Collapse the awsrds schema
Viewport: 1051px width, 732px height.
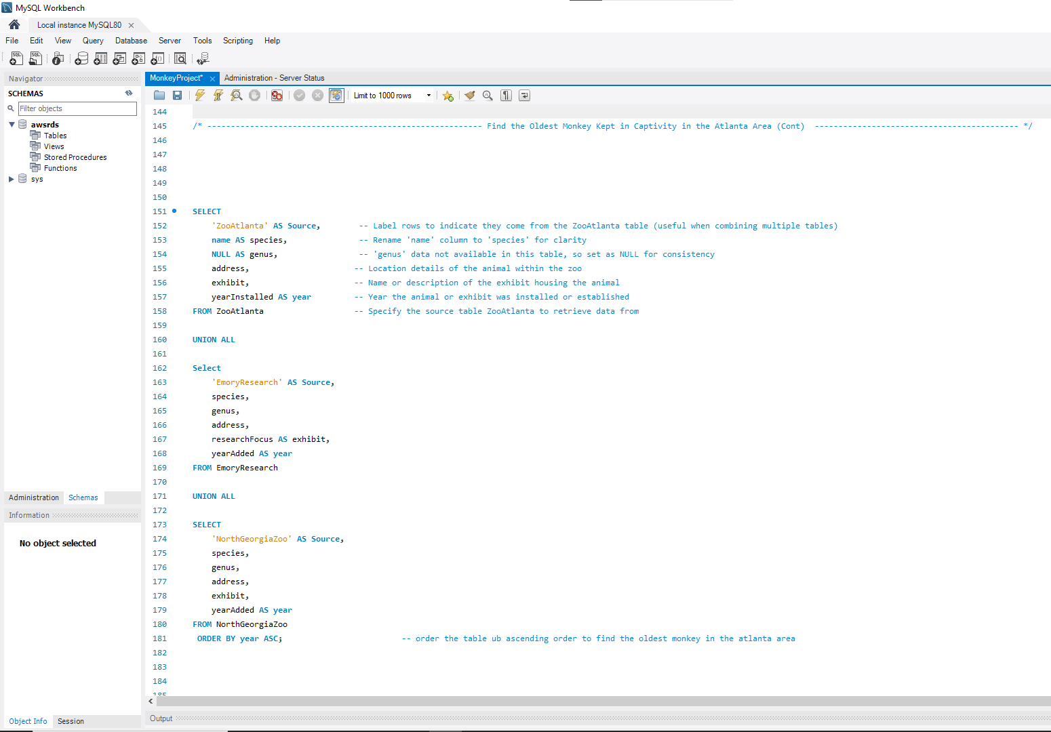point(12,125)
